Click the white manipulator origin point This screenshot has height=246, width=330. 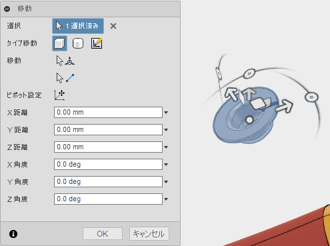(249, 120)
